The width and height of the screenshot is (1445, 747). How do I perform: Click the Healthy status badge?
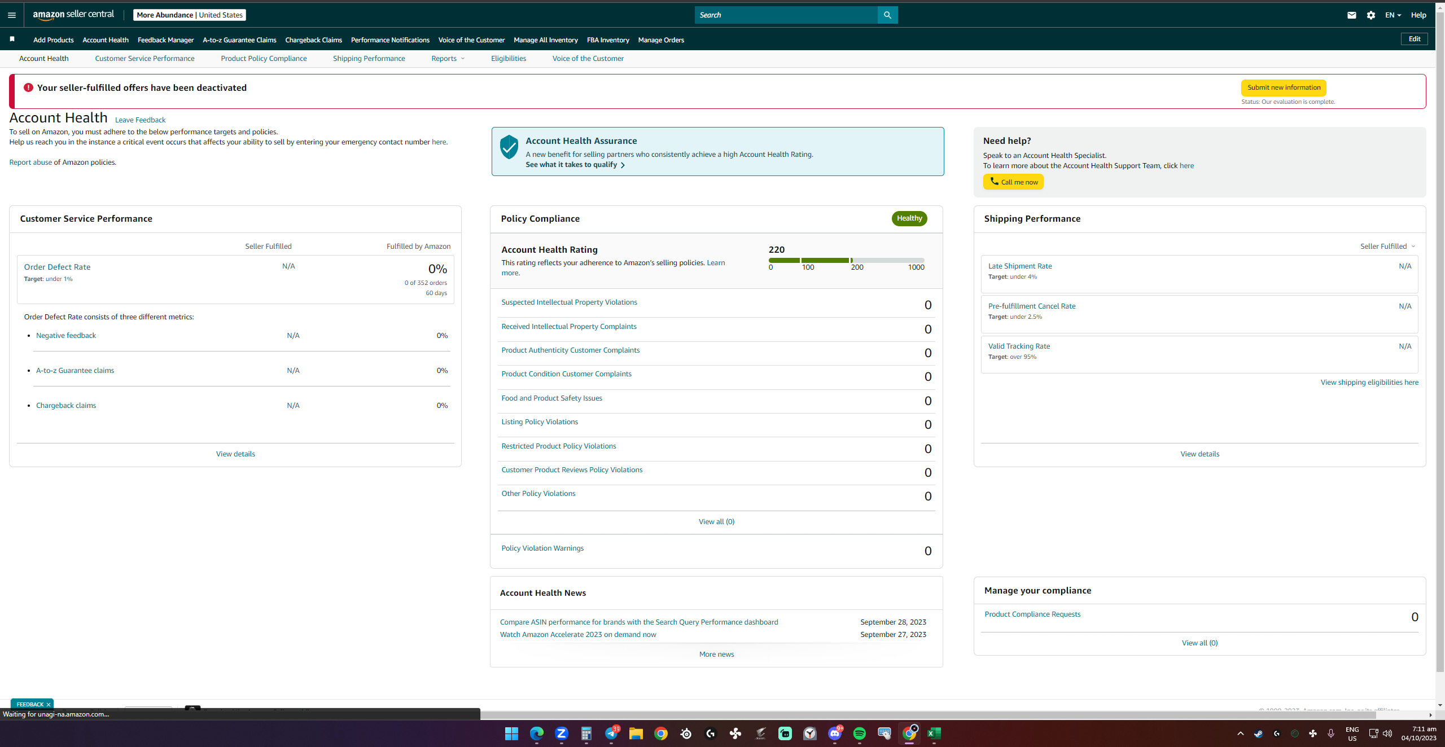[x=909, y=218]
